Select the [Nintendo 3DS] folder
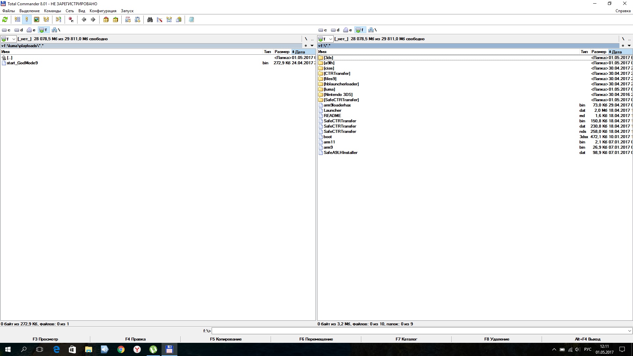 click(475, 95)
